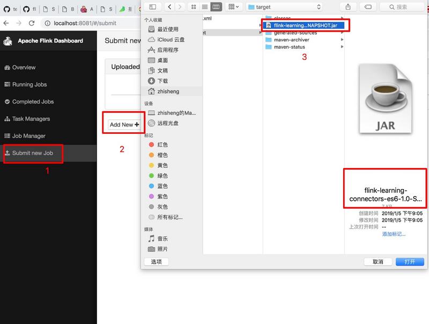Open Completed Jobs page

29,102
